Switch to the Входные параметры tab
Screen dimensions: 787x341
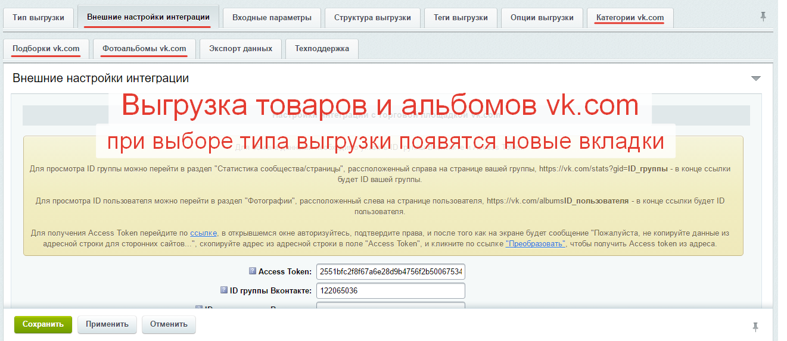point(272,18)
